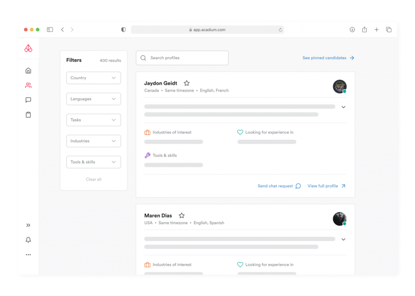Click Jaydon Geidt's profile avatar
Viewport: 415px width, 296px height.
340,87
